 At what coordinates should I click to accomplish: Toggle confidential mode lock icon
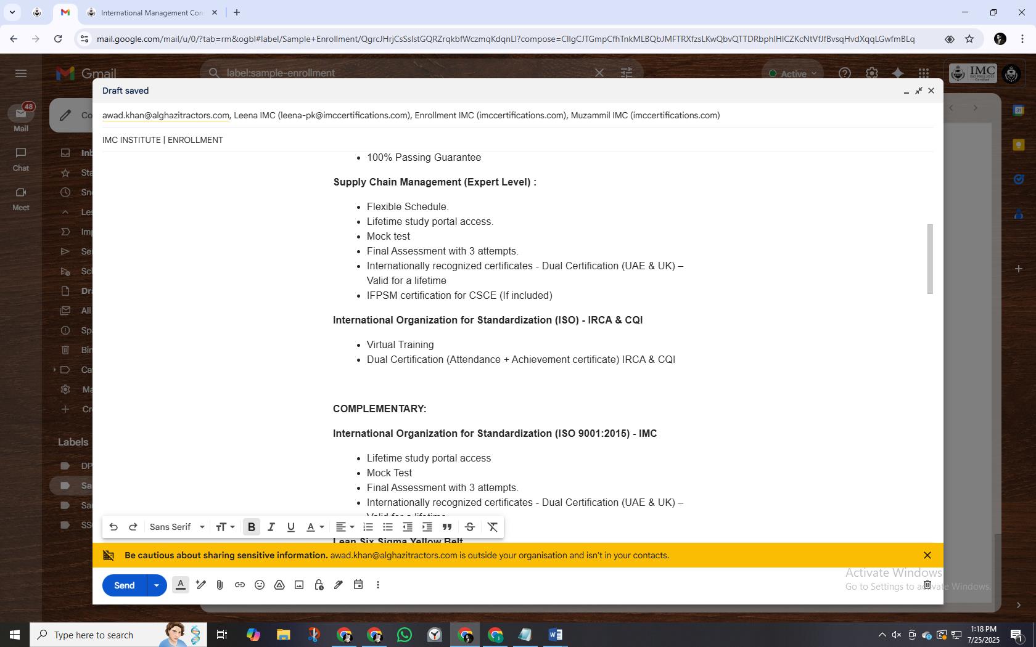[319, 585]
